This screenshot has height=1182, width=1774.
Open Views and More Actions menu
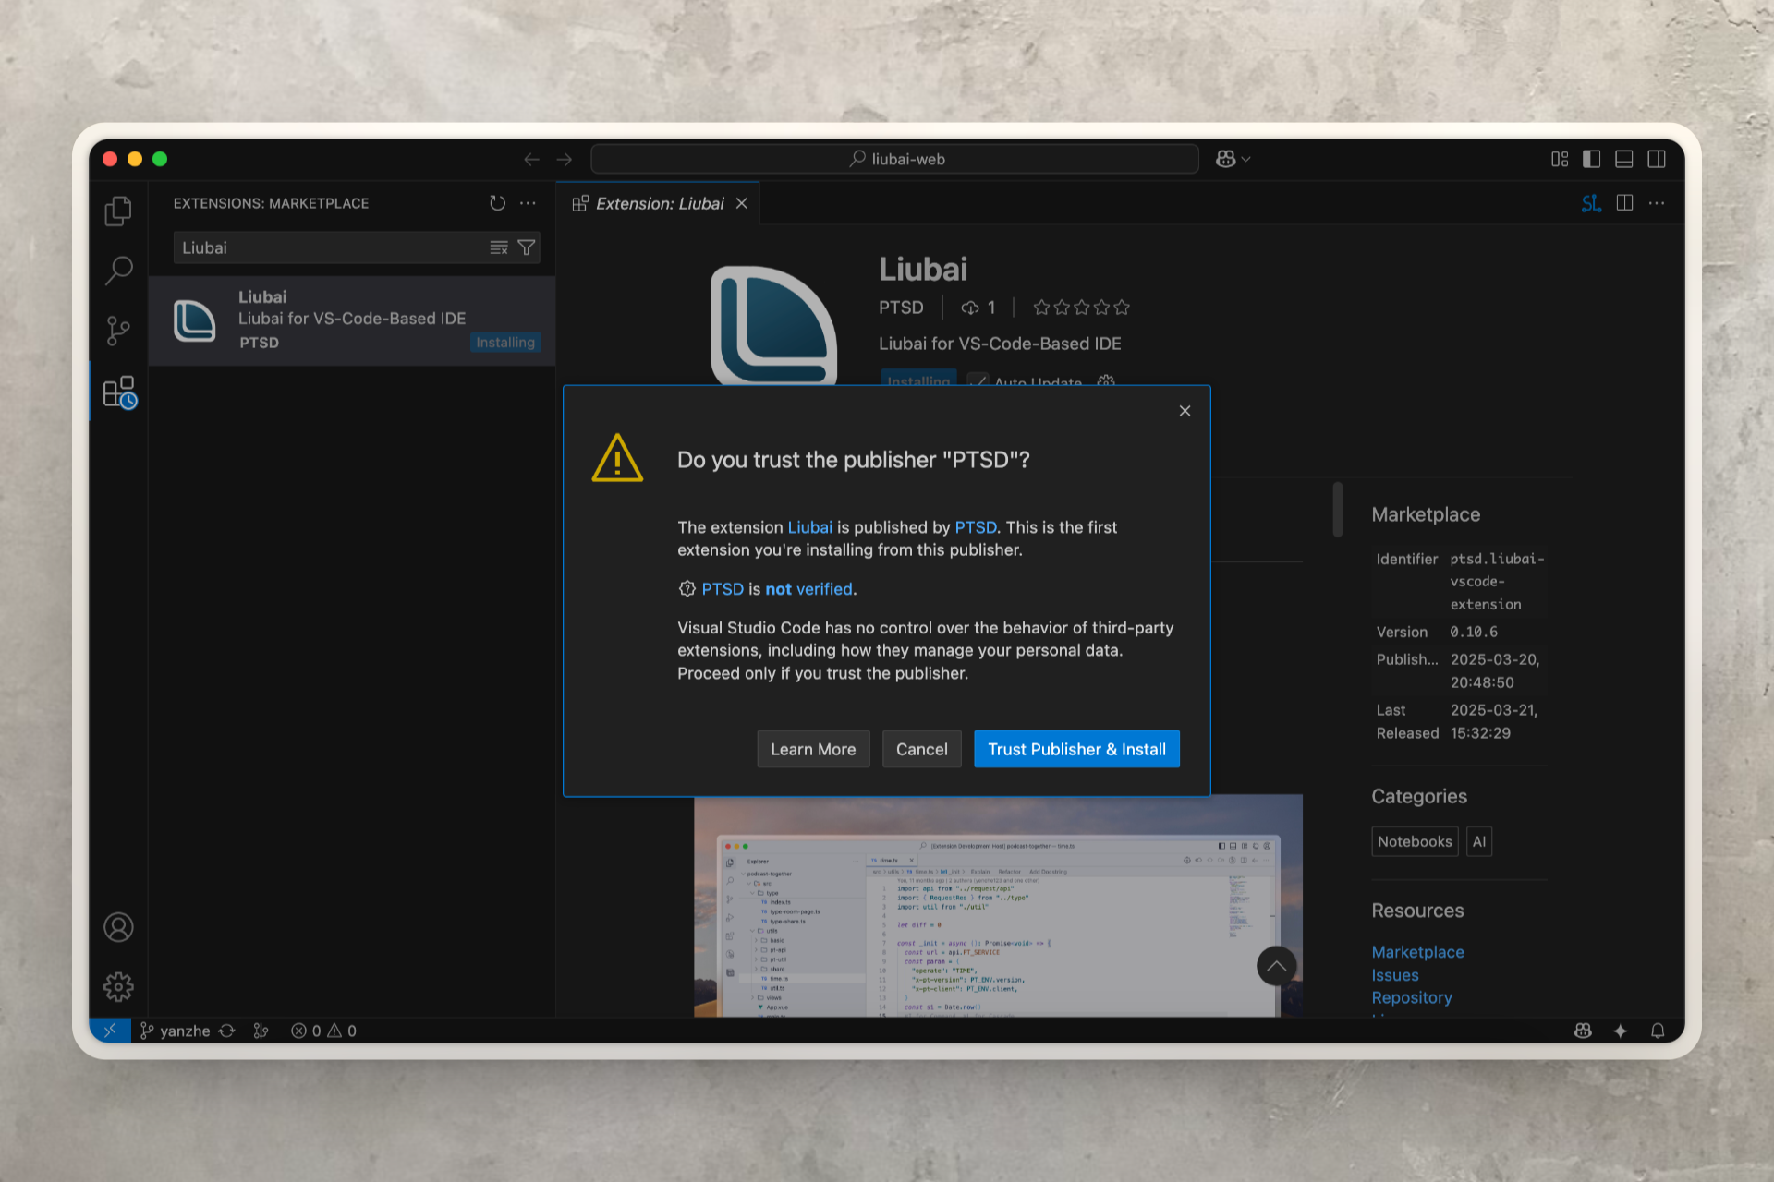tap(529, 203)
